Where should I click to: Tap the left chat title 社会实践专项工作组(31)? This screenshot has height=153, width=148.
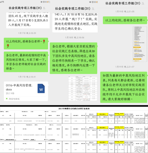click(25, 8)
